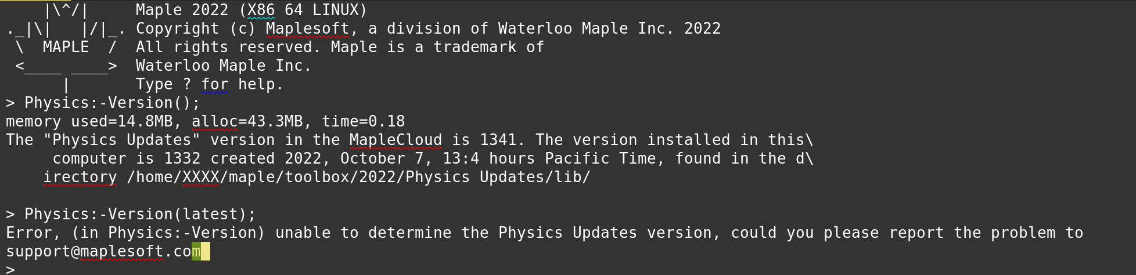Click the memory used=14.8MB status text
The height and width of the screenshot is (275, 1136).
89,122
